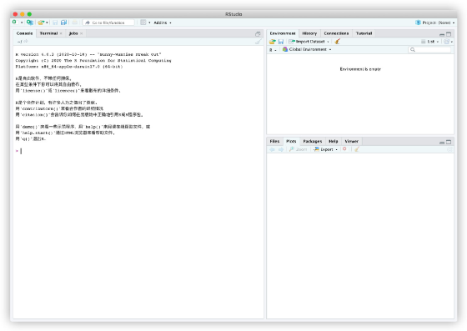Click the Load Workspace icon in the Environment pane
The height and width of the screenshot is (331, 467).
pyautogui.click(x=272, y=42)
